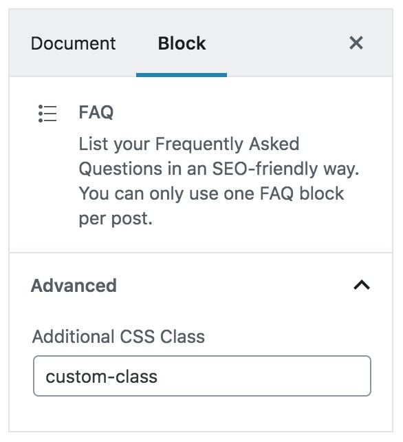The width and height of the screenshot is (403, 442).
Task: Focus the Additional CSS Class input field
Action: tap(202, 376)
